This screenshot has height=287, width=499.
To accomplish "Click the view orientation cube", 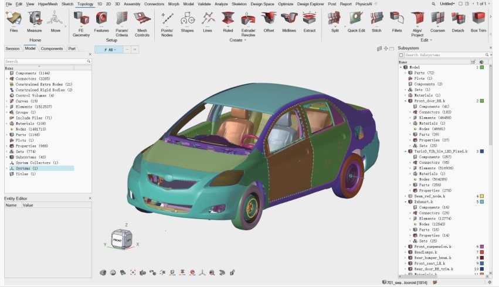I will (x=121, y=239).
